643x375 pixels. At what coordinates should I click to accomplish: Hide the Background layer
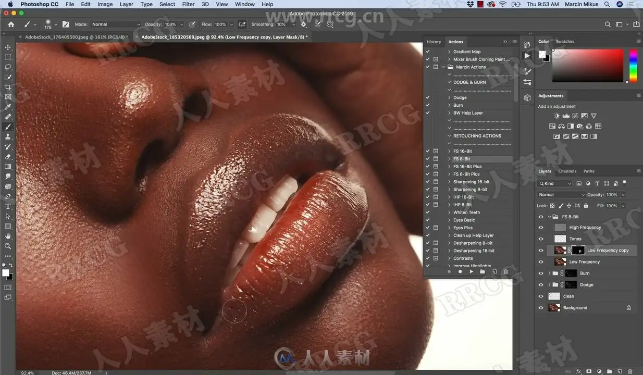pyautogui.click(x=541, y=308)
